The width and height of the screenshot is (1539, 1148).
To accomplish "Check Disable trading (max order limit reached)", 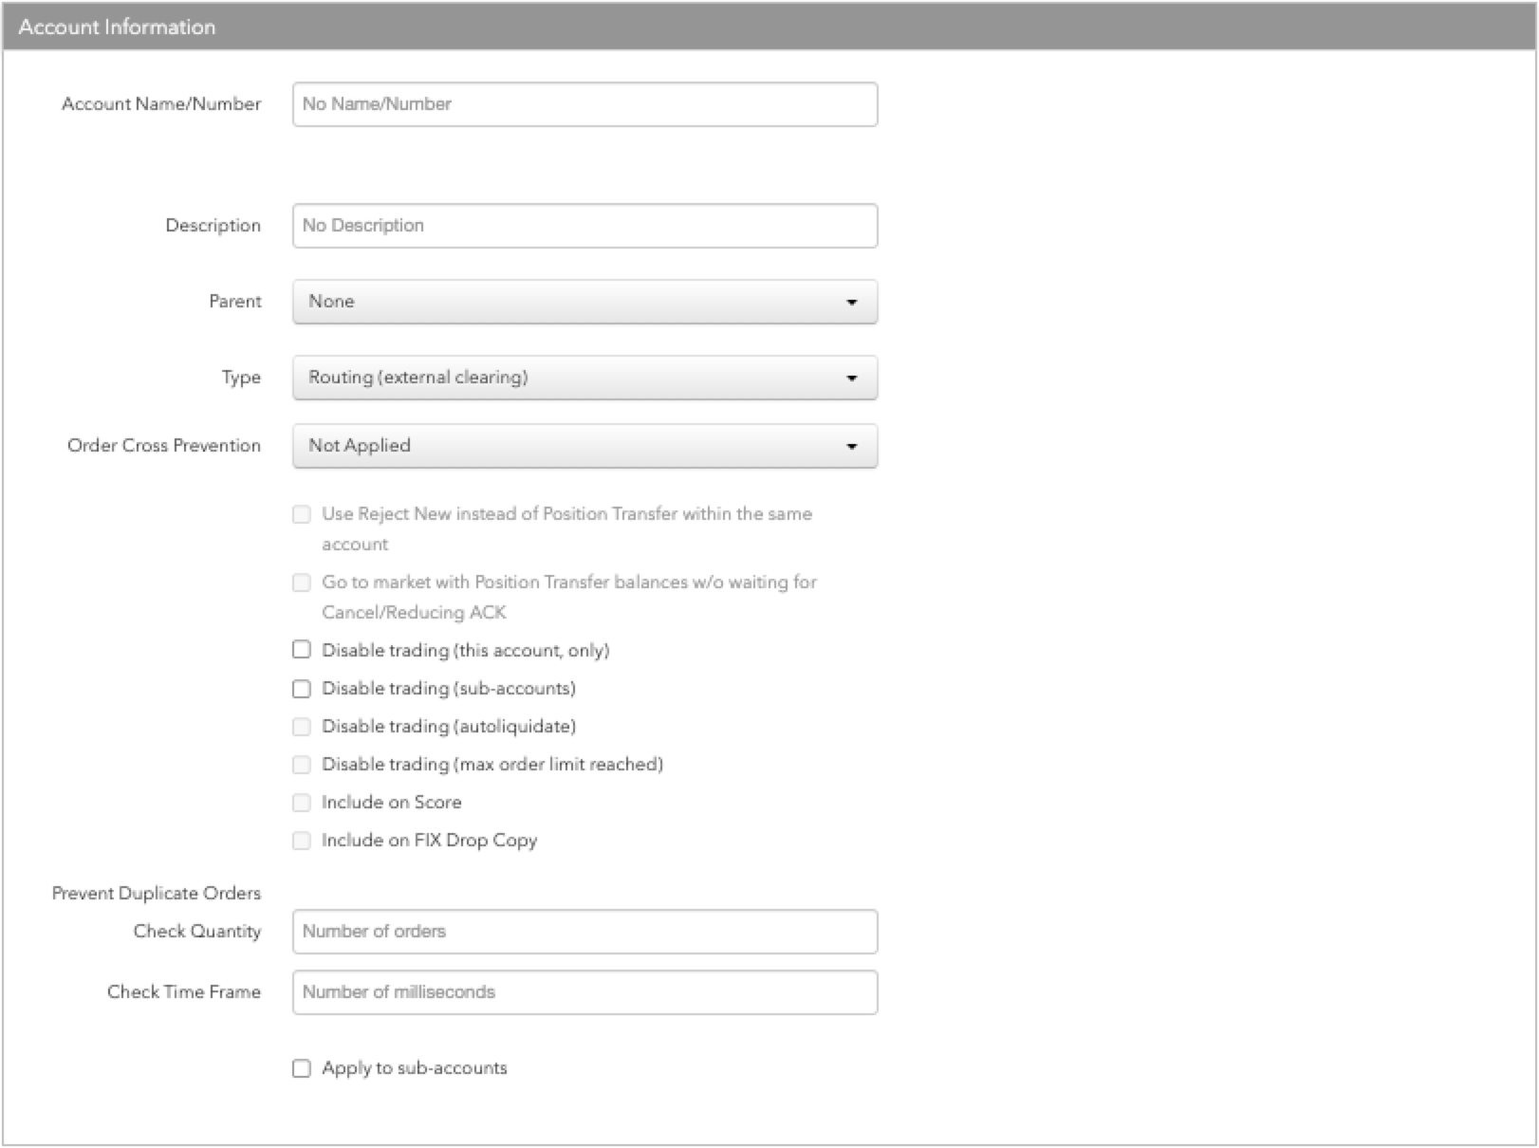I will click(302, 765).
